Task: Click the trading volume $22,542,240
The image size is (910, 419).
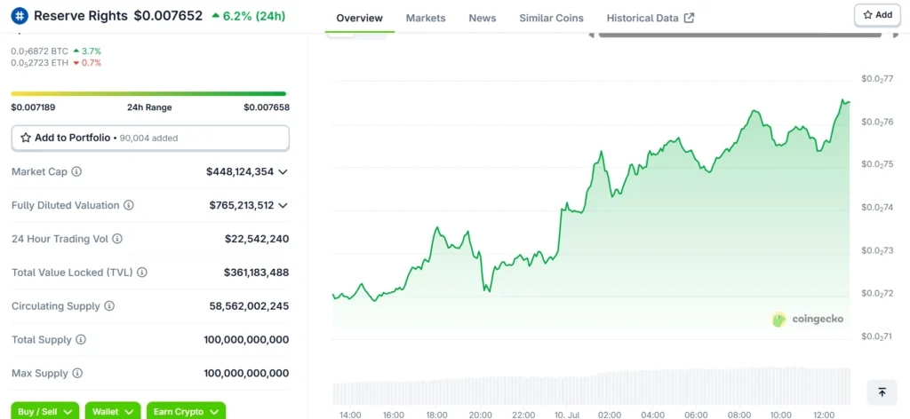Action: pos(257,239)
